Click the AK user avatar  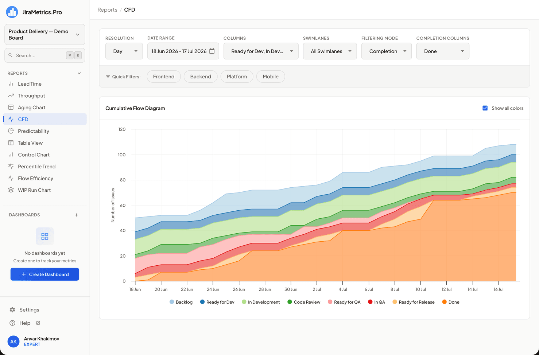click(13, 342)
